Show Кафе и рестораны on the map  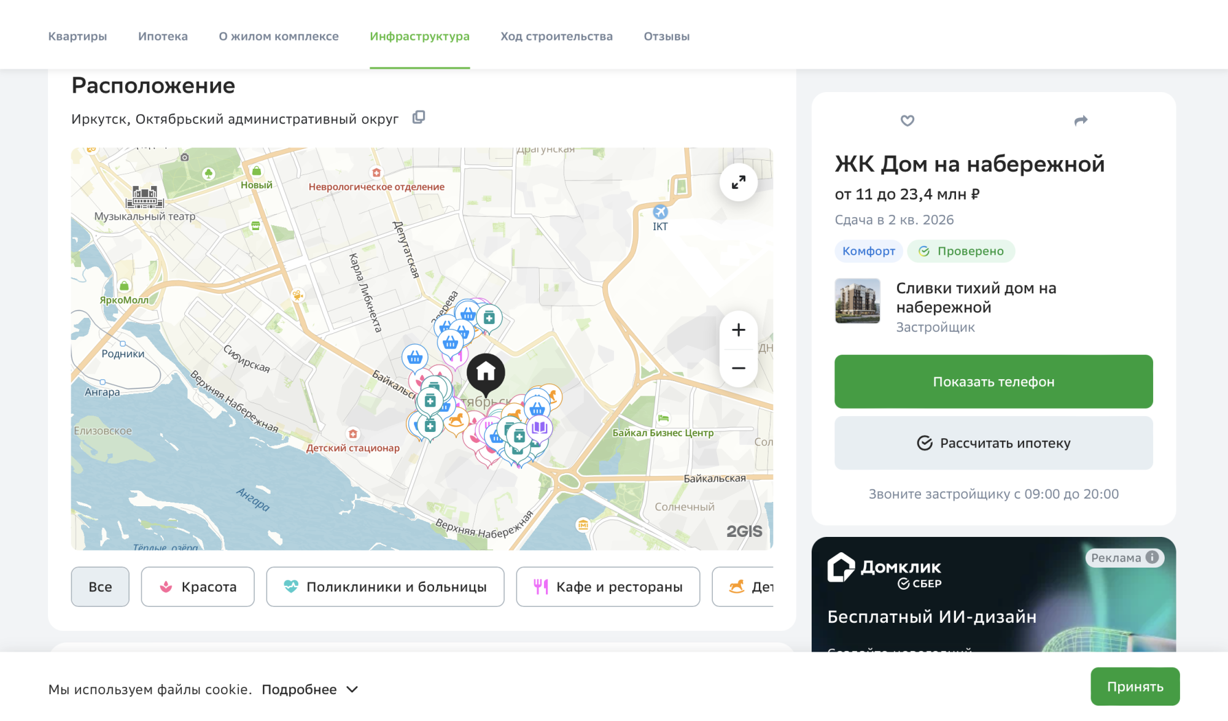pos(608,587)
